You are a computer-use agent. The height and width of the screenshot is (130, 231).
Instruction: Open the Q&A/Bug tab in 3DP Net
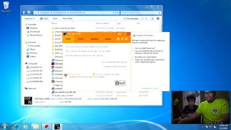point(94,39)
